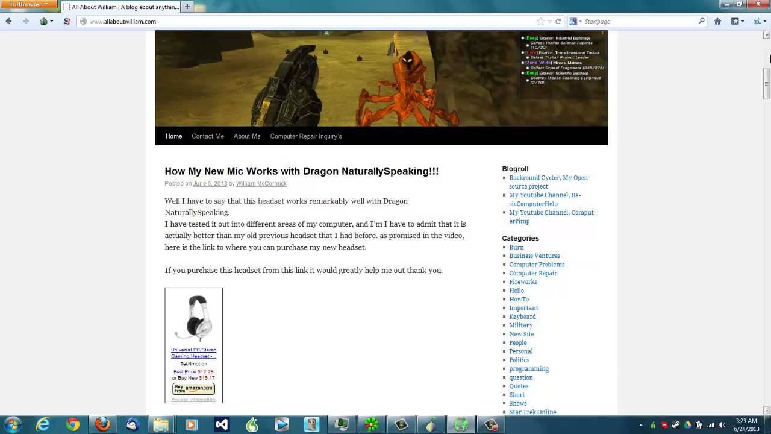Open the Military category

(x=521, y=325)
